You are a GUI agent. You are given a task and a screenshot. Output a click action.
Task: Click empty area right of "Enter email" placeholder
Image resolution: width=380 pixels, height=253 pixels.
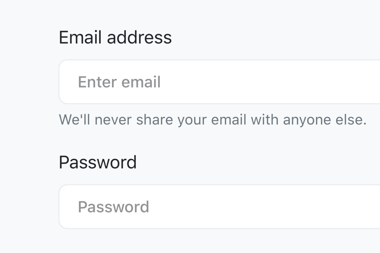[279, 82]
